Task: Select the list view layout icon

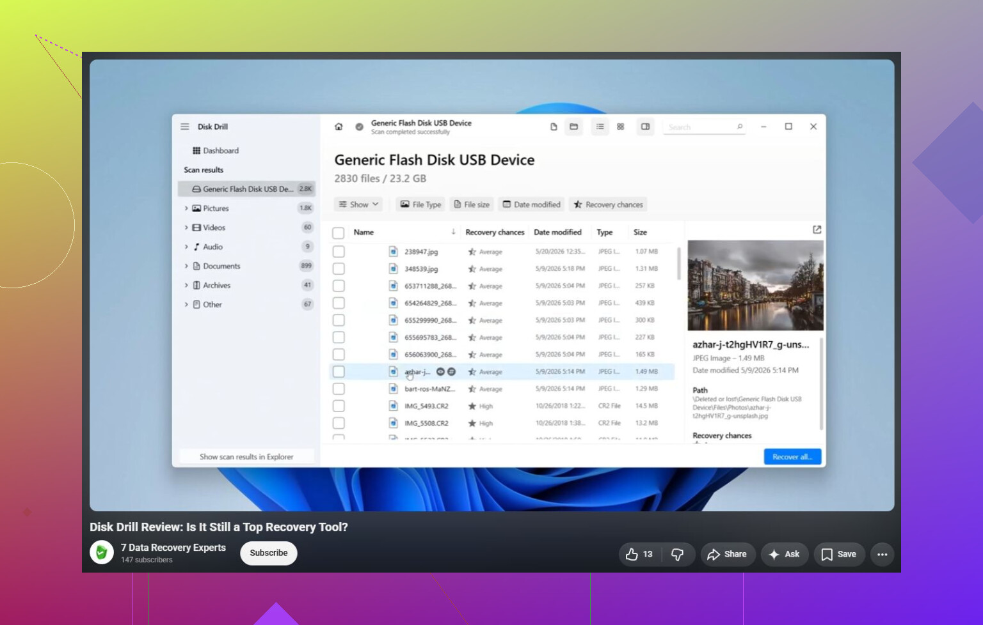Action: point(600,127)
